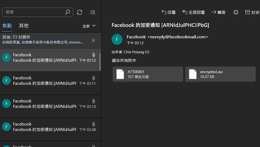260x147 pixels.
Task: Click sender avatar in reading pane
Action: click(x=117, y=39)
